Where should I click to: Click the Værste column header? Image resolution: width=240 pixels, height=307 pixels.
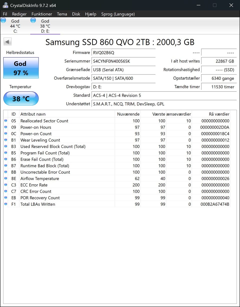(153, 114)
